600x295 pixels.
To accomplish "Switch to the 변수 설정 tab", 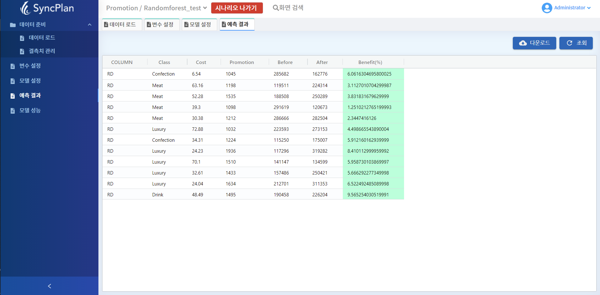I will click(x=162, y=24).
